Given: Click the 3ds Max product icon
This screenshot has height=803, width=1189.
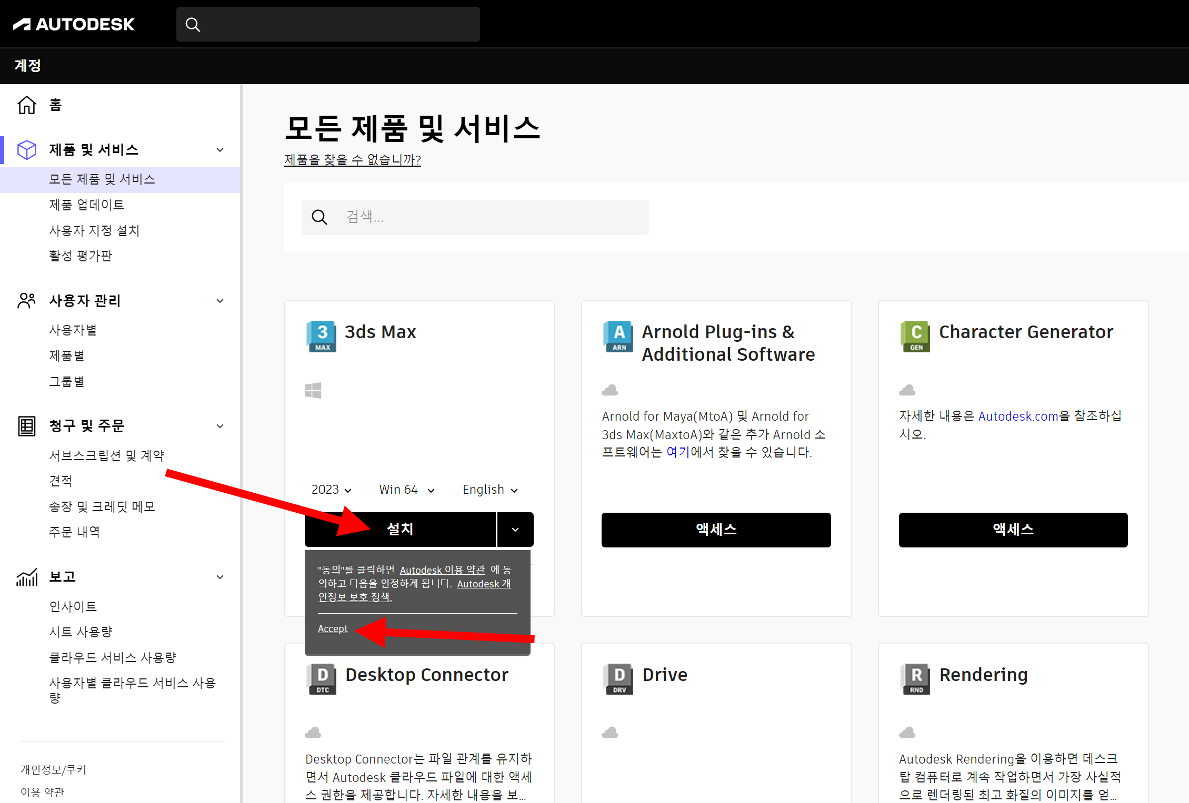Looking at the screenshot, I should [321, 336].
